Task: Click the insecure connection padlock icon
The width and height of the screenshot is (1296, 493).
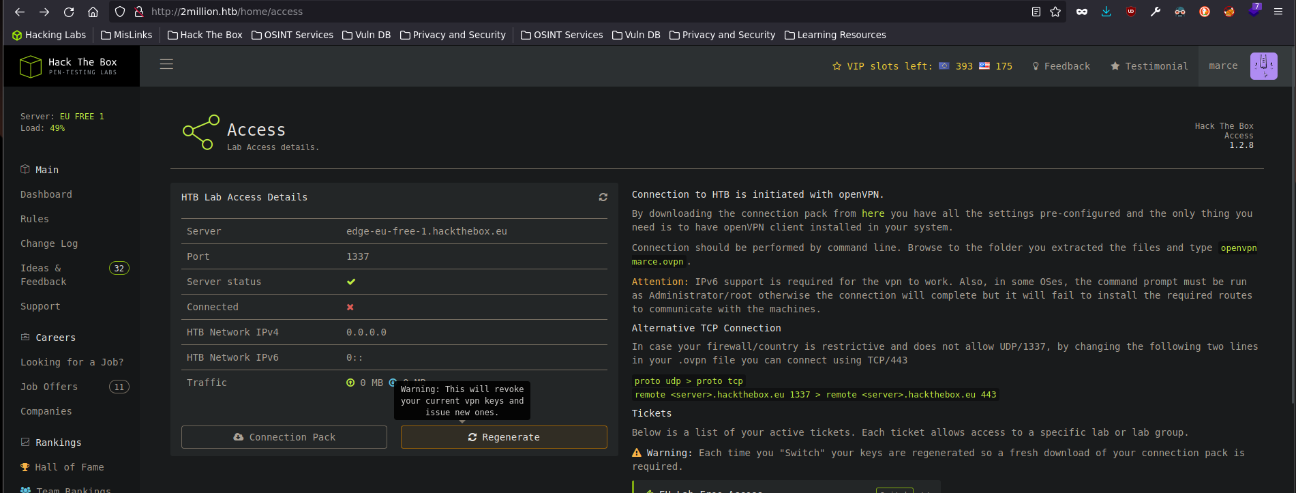Action: [139, 12]
